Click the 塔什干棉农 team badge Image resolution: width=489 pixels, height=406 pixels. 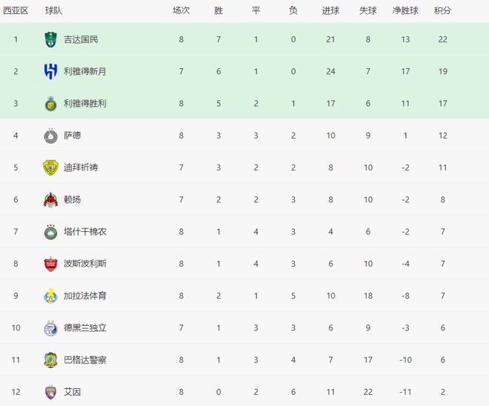click(x=50, y=232)
